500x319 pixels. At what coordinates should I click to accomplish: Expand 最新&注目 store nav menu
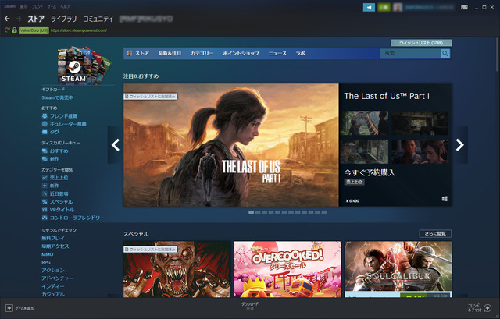pos(170,54)
